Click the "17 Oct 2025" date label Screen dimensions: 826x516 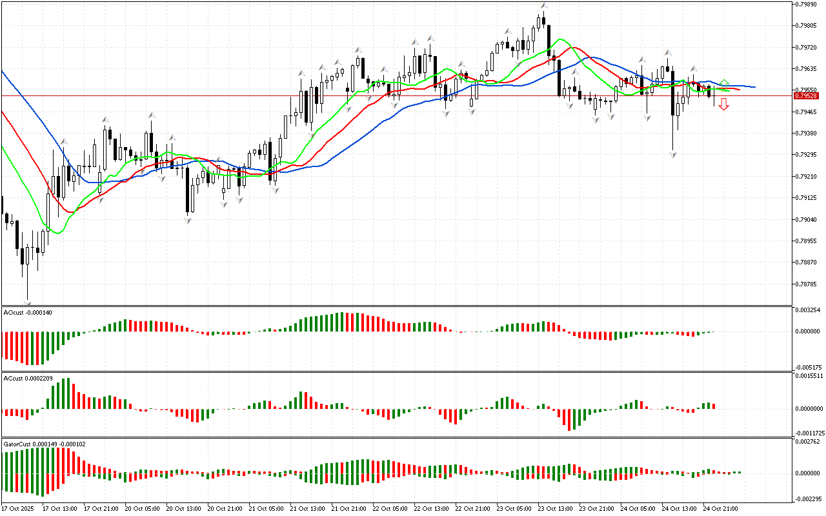[x=18, y=508]
